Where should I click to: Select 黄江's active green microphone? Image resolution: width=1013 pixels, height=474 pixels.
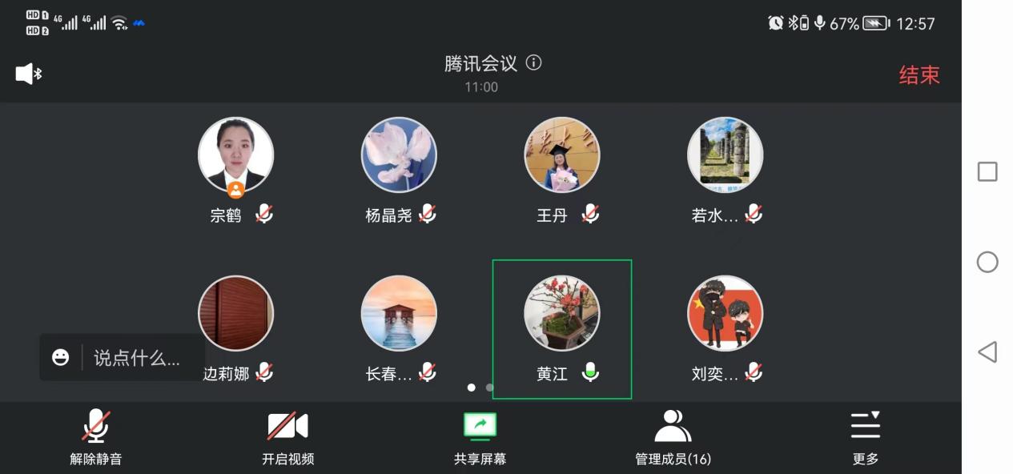(x=590, y=372)
